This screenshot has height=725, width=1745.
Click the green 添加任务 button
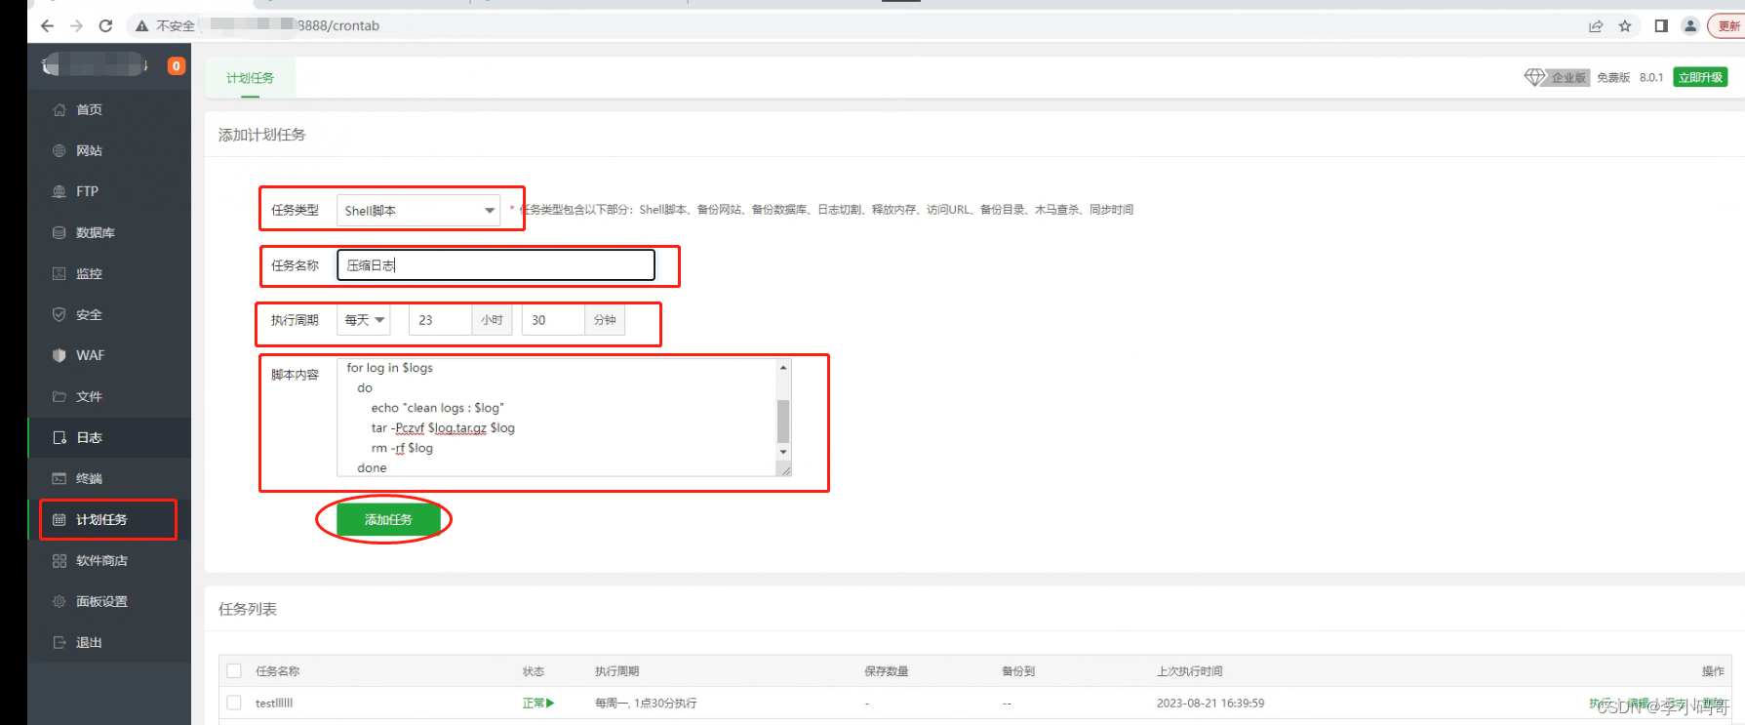[x=388, y=519]
